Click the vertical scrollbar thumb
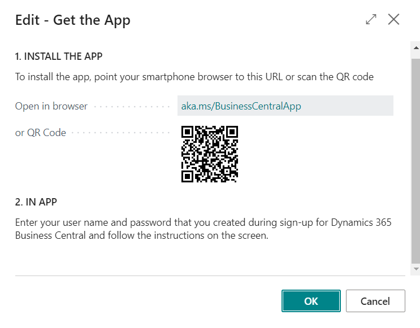Viewport: 420px width, 328px height. click(x=415, y=158)
